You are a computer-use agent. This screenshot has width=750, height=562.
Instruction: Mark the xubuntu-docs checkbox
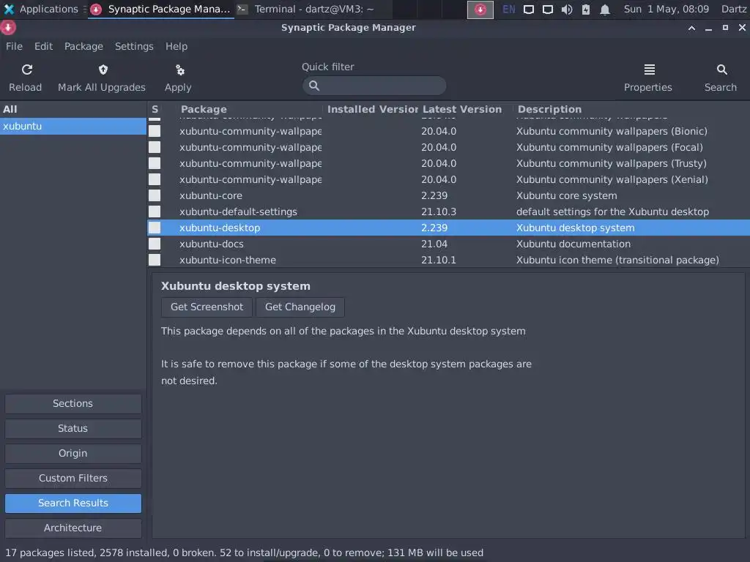155,244
